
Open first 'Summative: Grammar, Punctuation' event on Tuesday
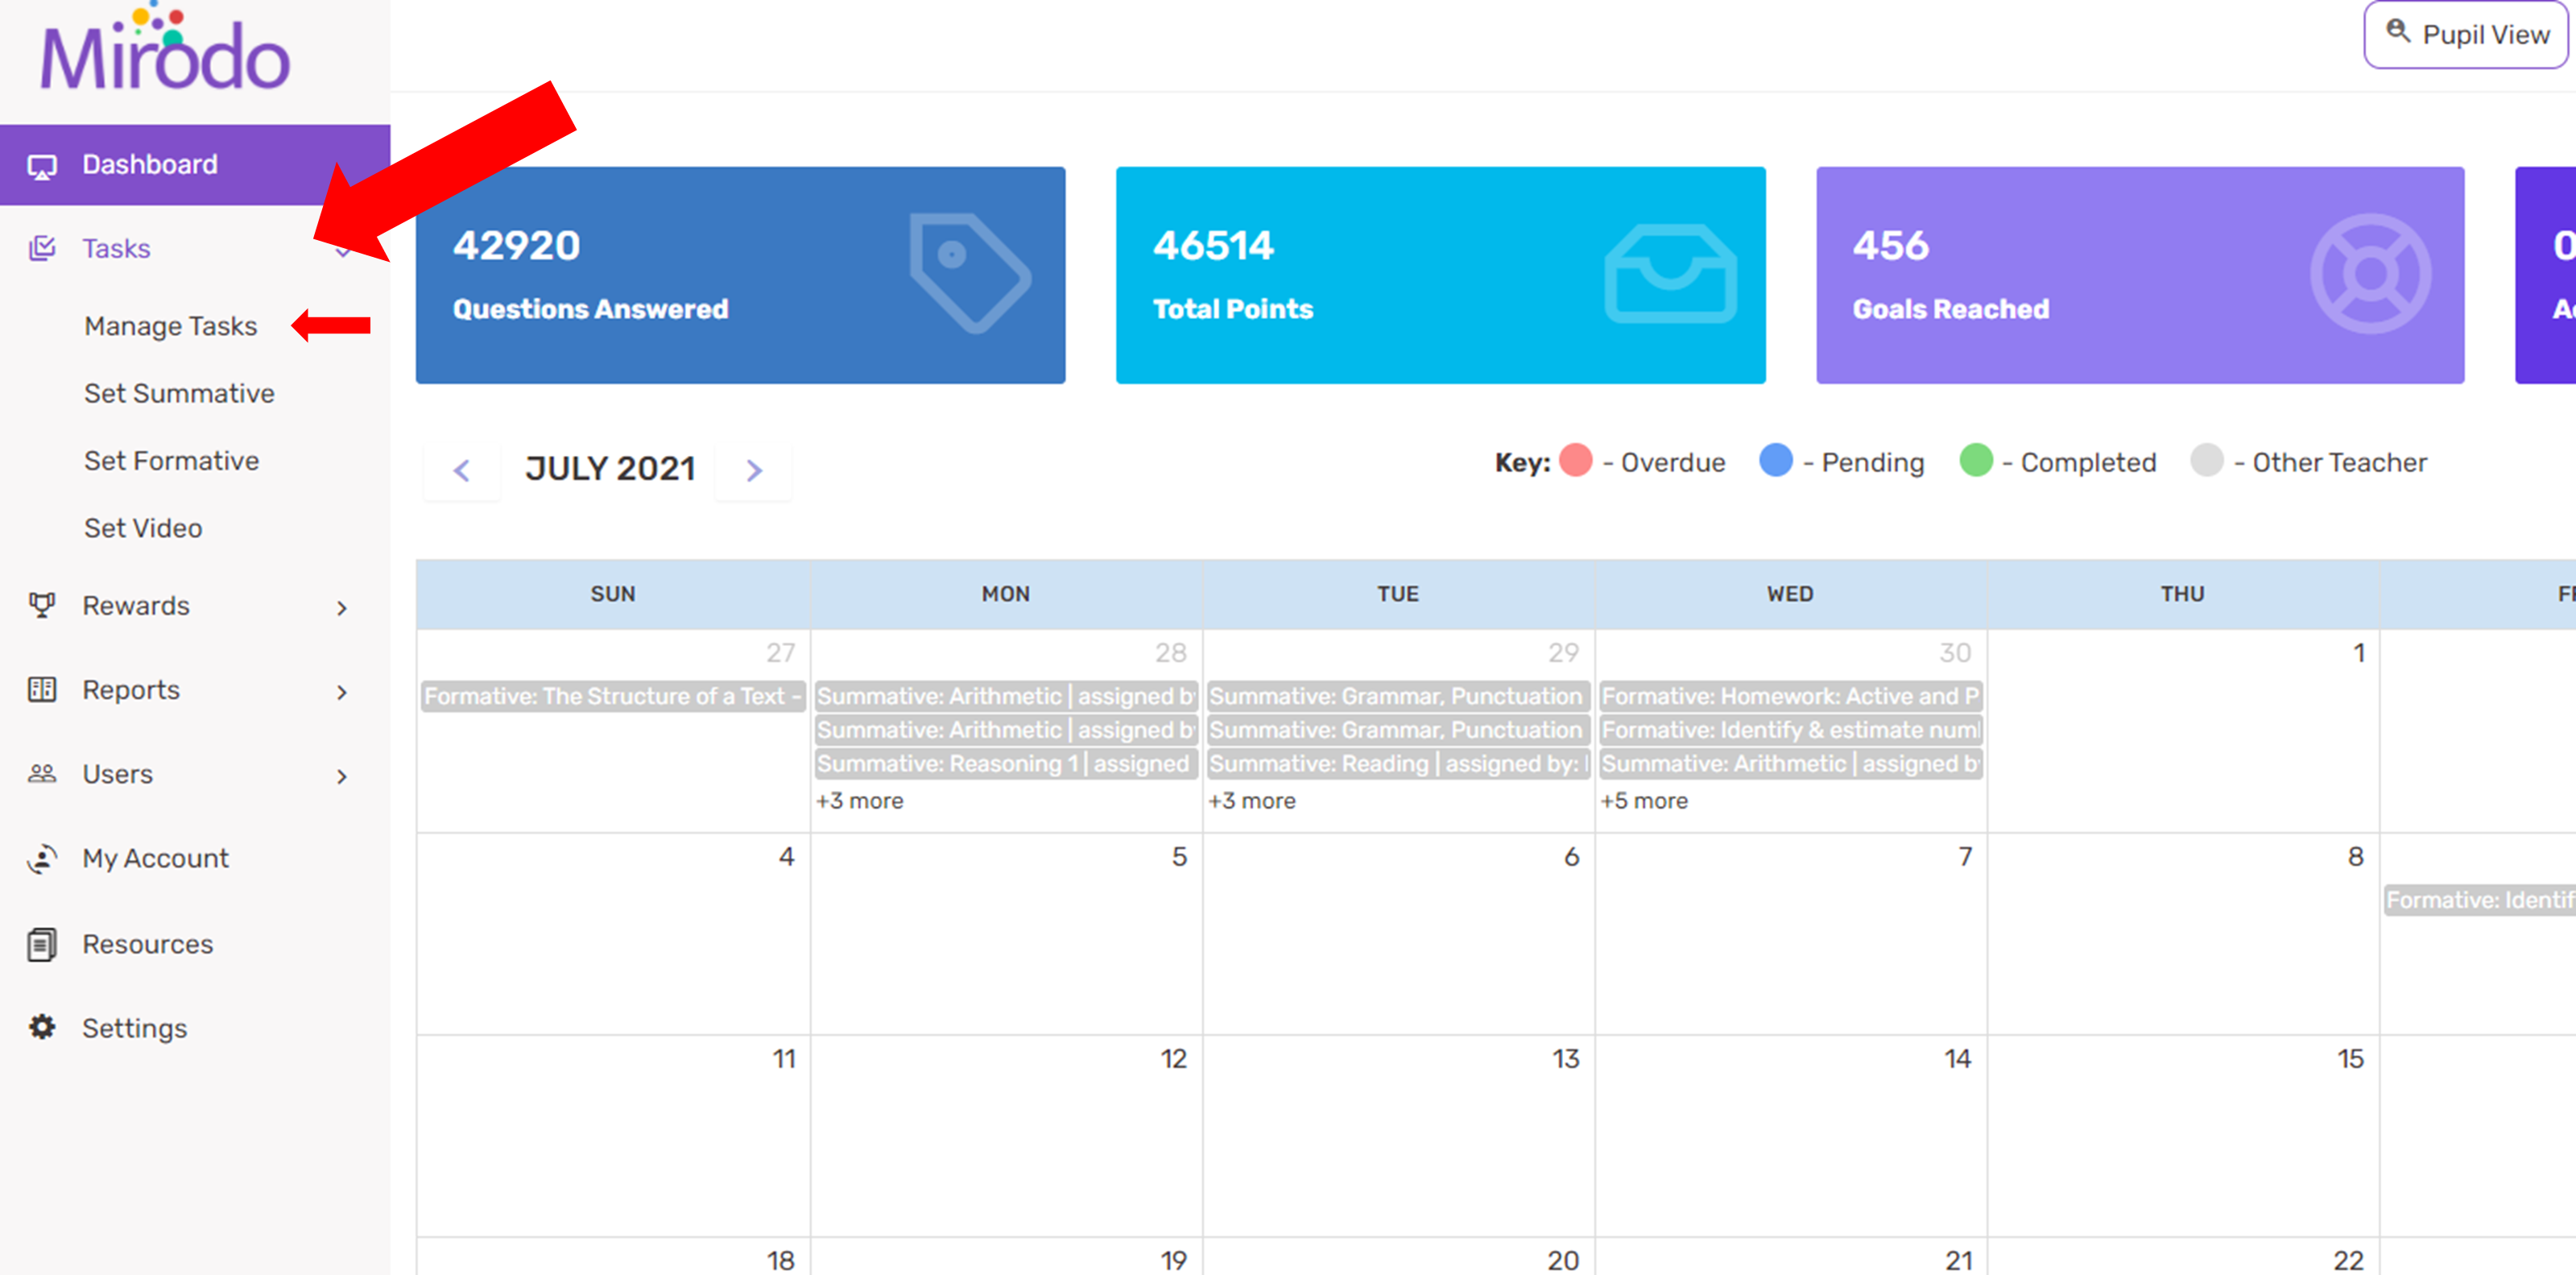click(1398, 696)
